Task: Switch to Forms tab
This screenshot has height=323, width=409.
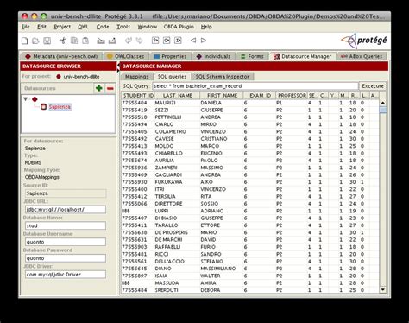Action: tap(252, 56)
